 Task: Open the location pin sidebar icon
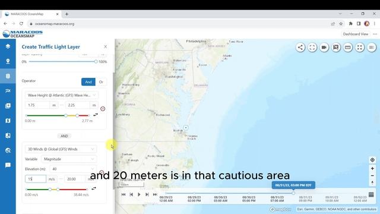click(x=8, y=61)
